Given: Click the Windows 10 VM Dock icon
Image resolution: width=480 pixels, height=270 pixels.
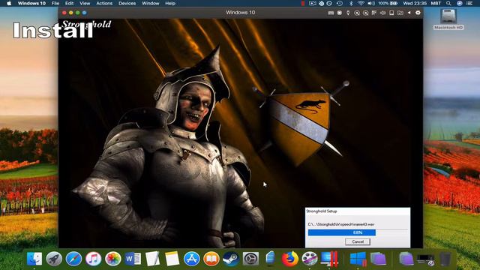Looking at the screenshot, I should pos(358,259).
